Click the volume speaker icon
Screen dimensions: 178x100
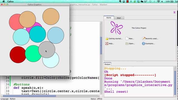[x=162, y=1]
